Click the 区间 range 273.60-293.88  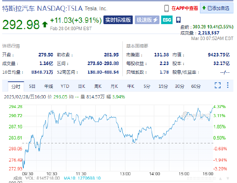103,63
